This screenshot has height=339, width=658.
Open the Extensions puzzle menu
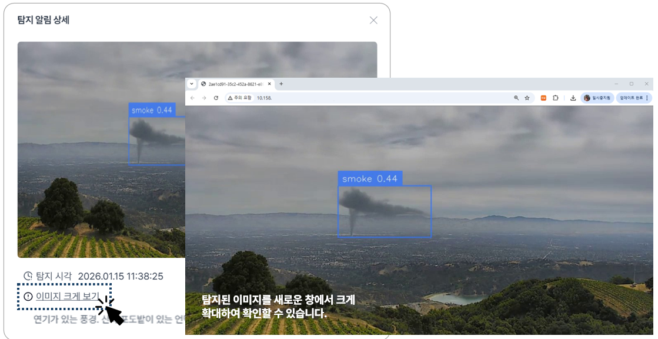(x=555, y=98)
